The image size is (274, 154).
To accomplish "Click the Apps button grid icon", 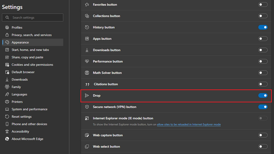I will tap(87, 38).
